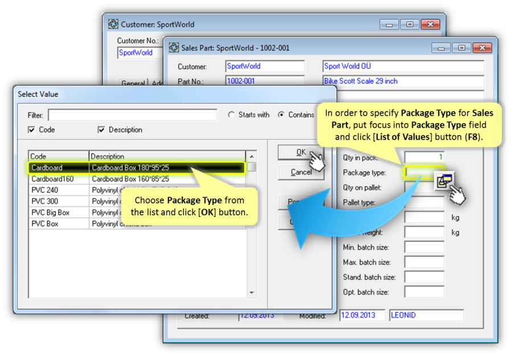Click the Min. batch size field

pyautogui.click(x=424, y=247)
